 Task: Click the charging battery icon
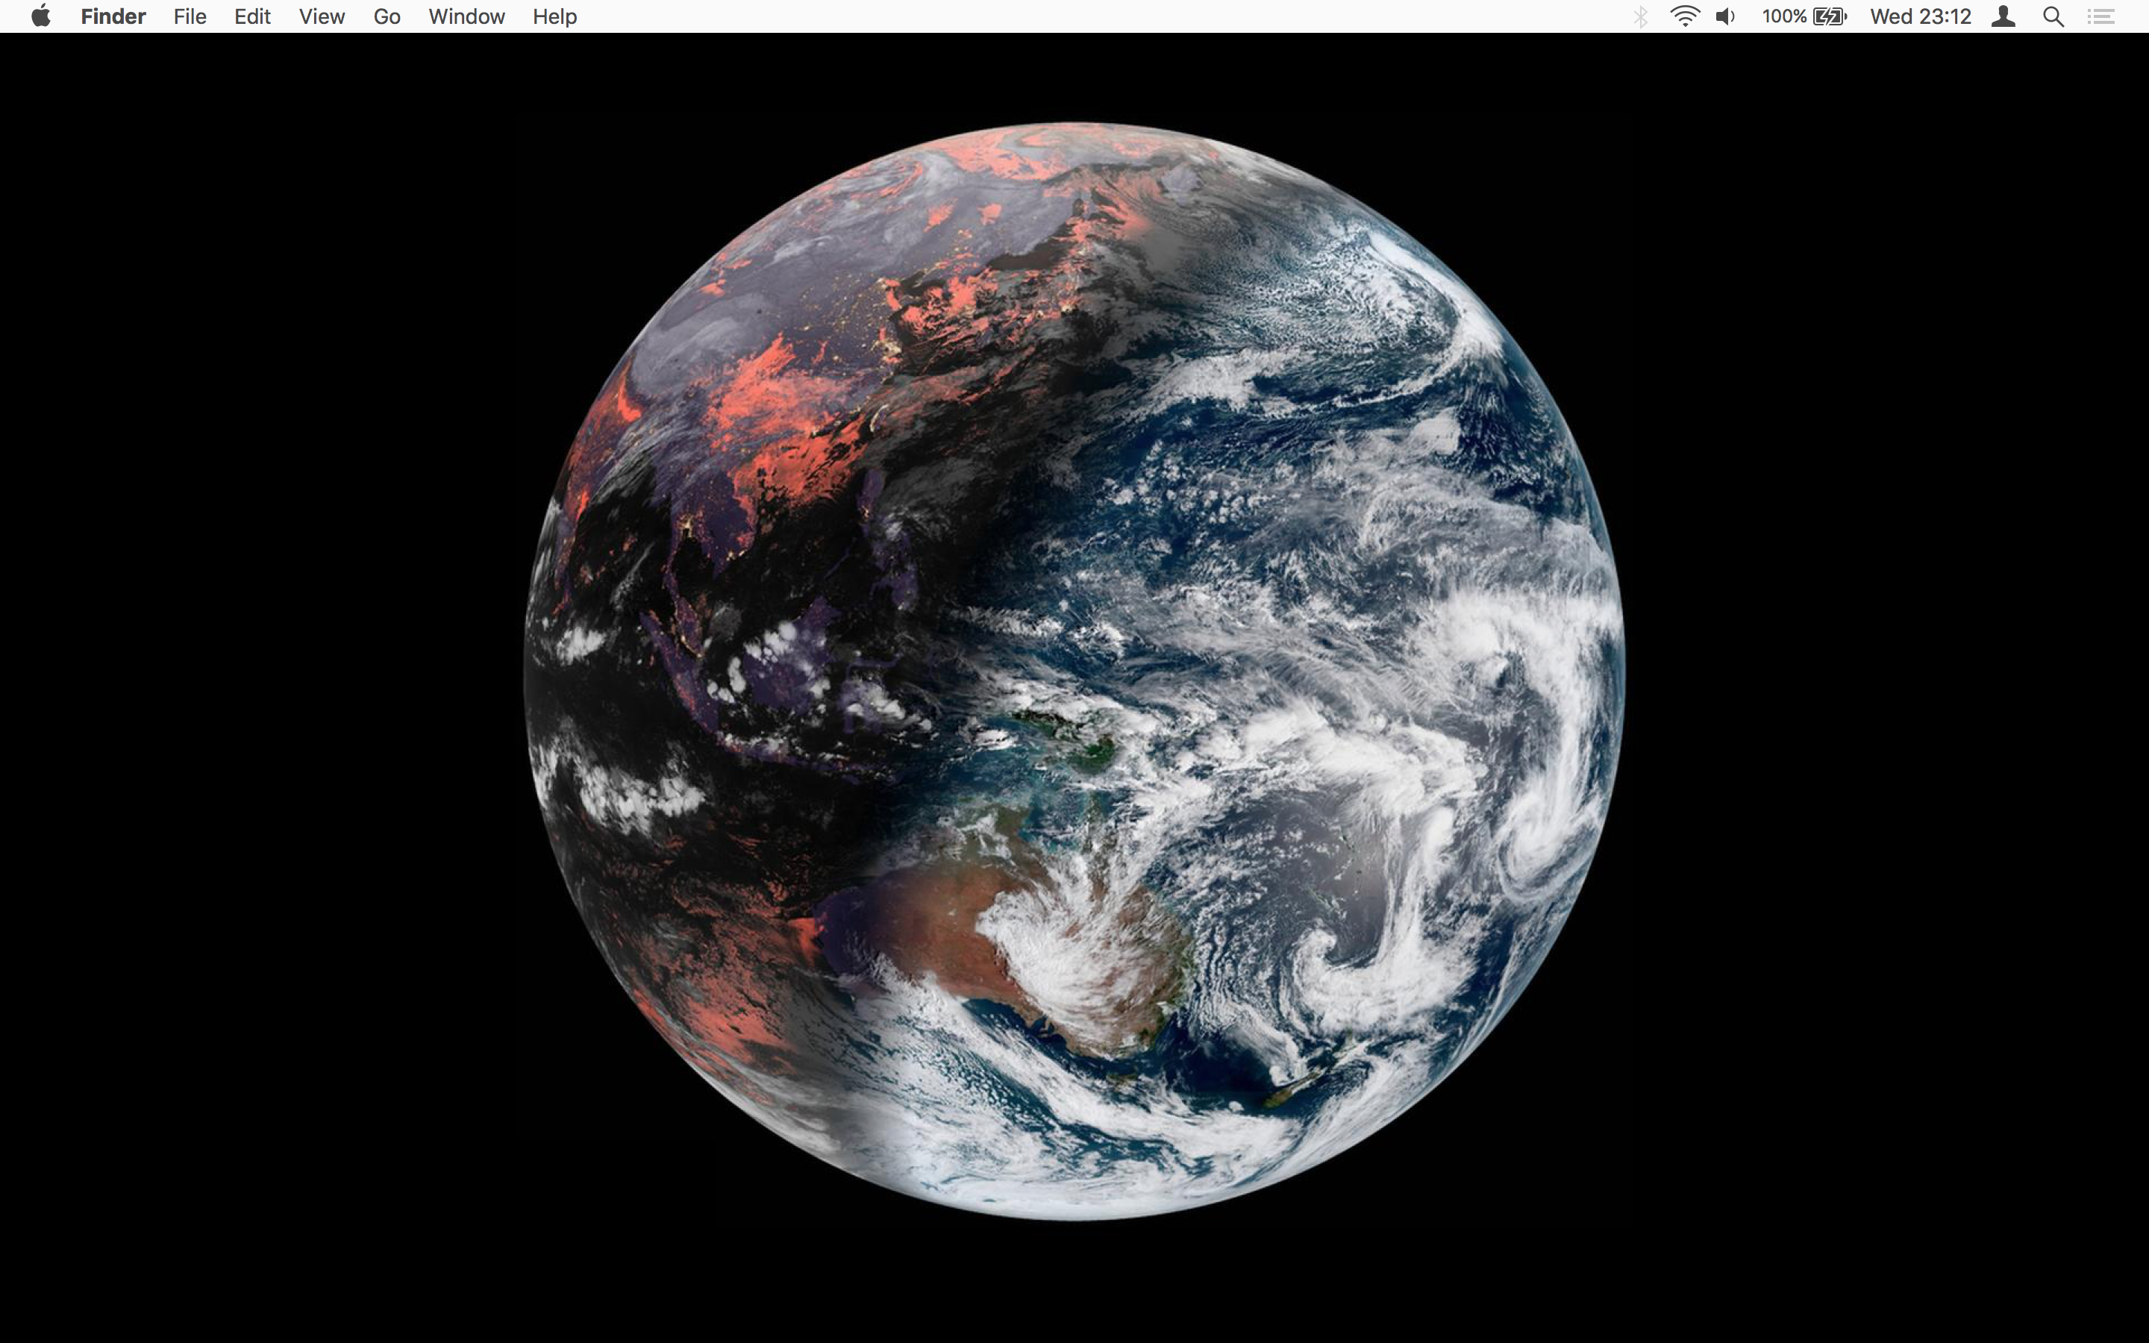[x=1830, y=16]
